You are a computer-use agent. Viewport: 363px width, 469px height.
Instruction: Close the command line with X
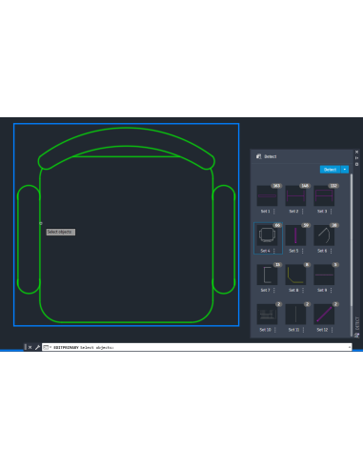[30, 347]
